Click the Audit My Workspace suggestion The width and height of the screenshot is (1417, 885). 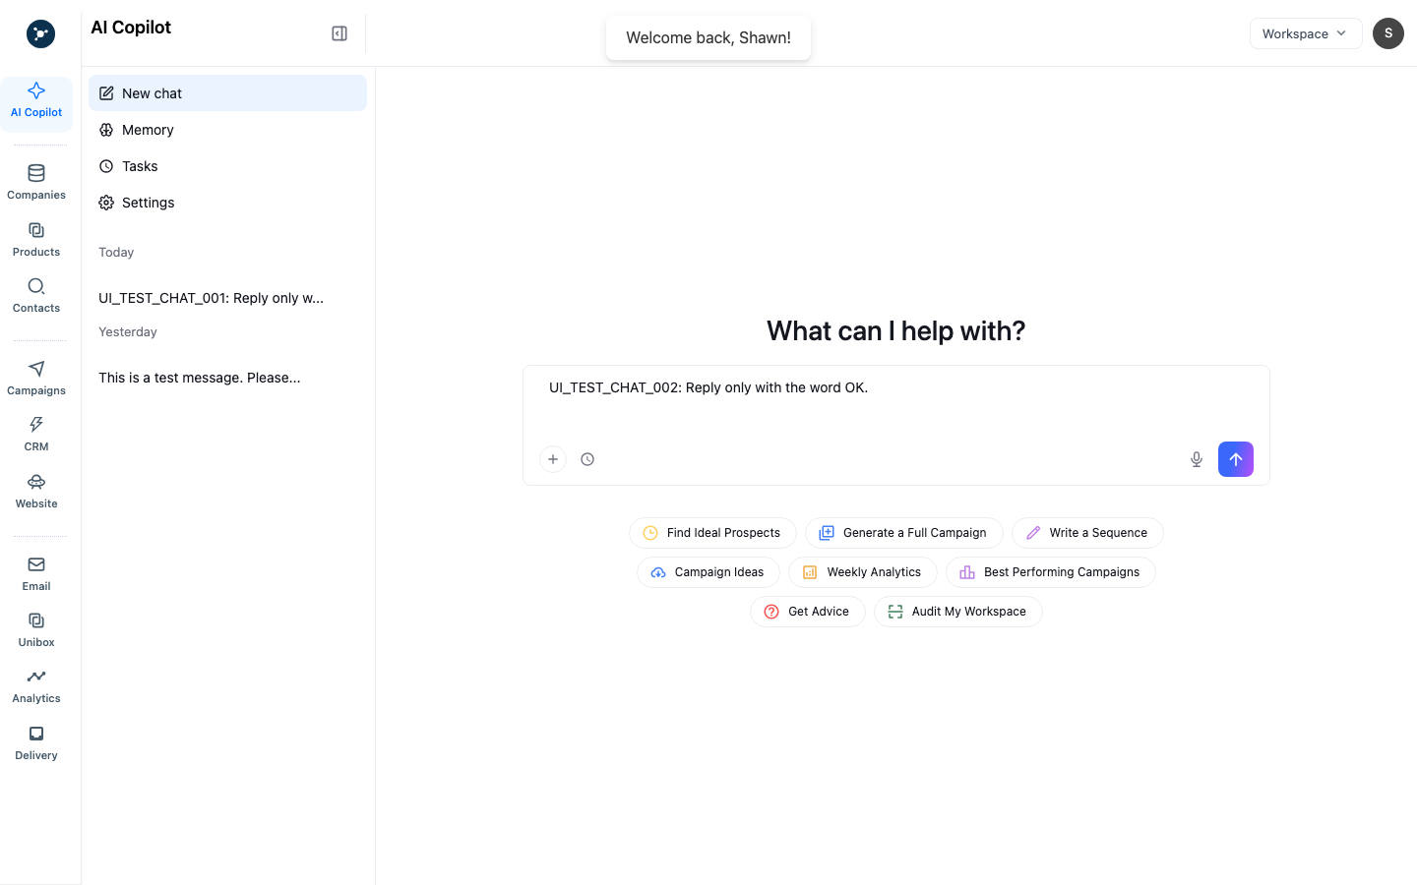coord(958,612)
